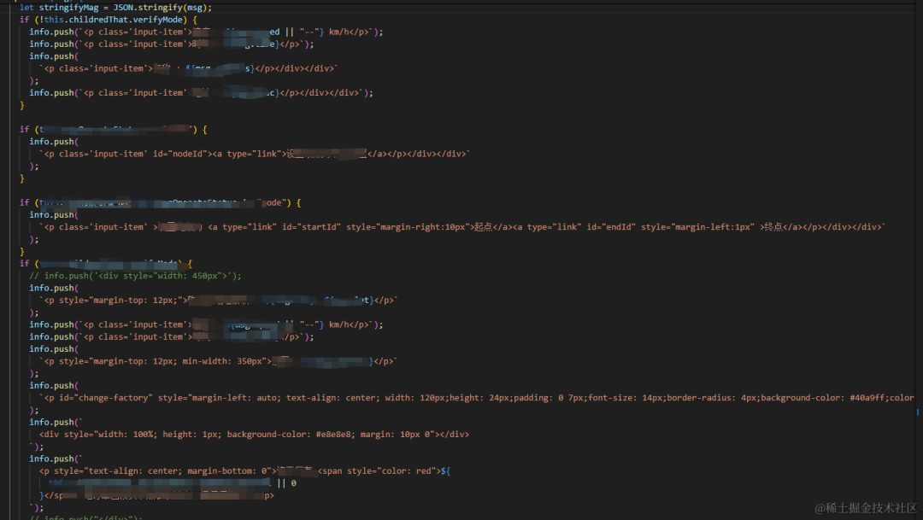This screenshot has height=520, width=923.
Task: Click the id="nodeId" attribute
Action: coord(180,154)
